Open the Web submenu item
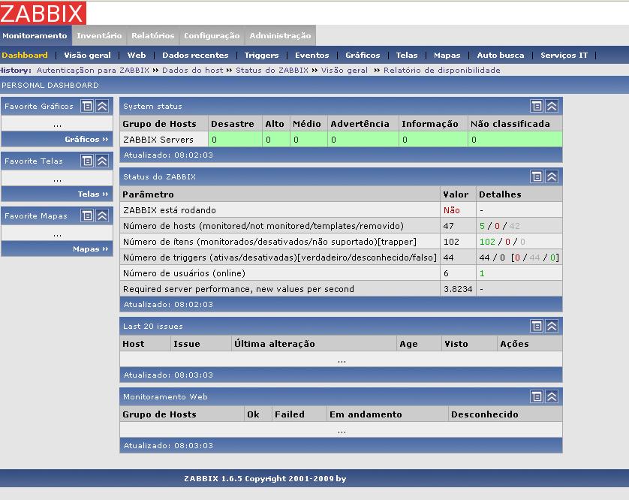Viewport: 629px width, 500px height. 137,55
